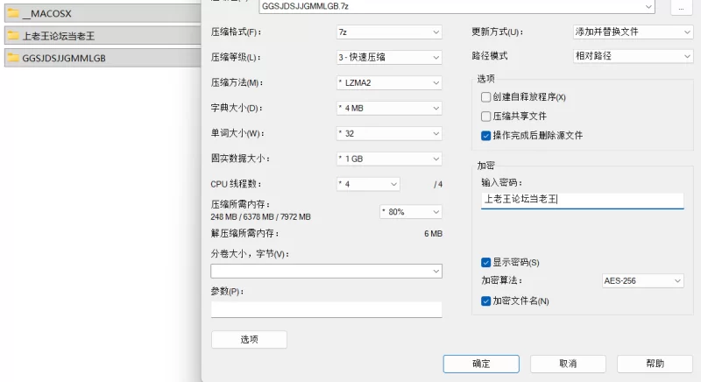The image size is (701, 382).
Task: Click the _MACOSX folder icon
Action: 13,13
